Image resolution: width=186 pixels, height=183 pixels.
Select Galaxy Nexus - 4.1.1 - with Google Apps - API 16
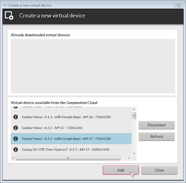point(71,117)
